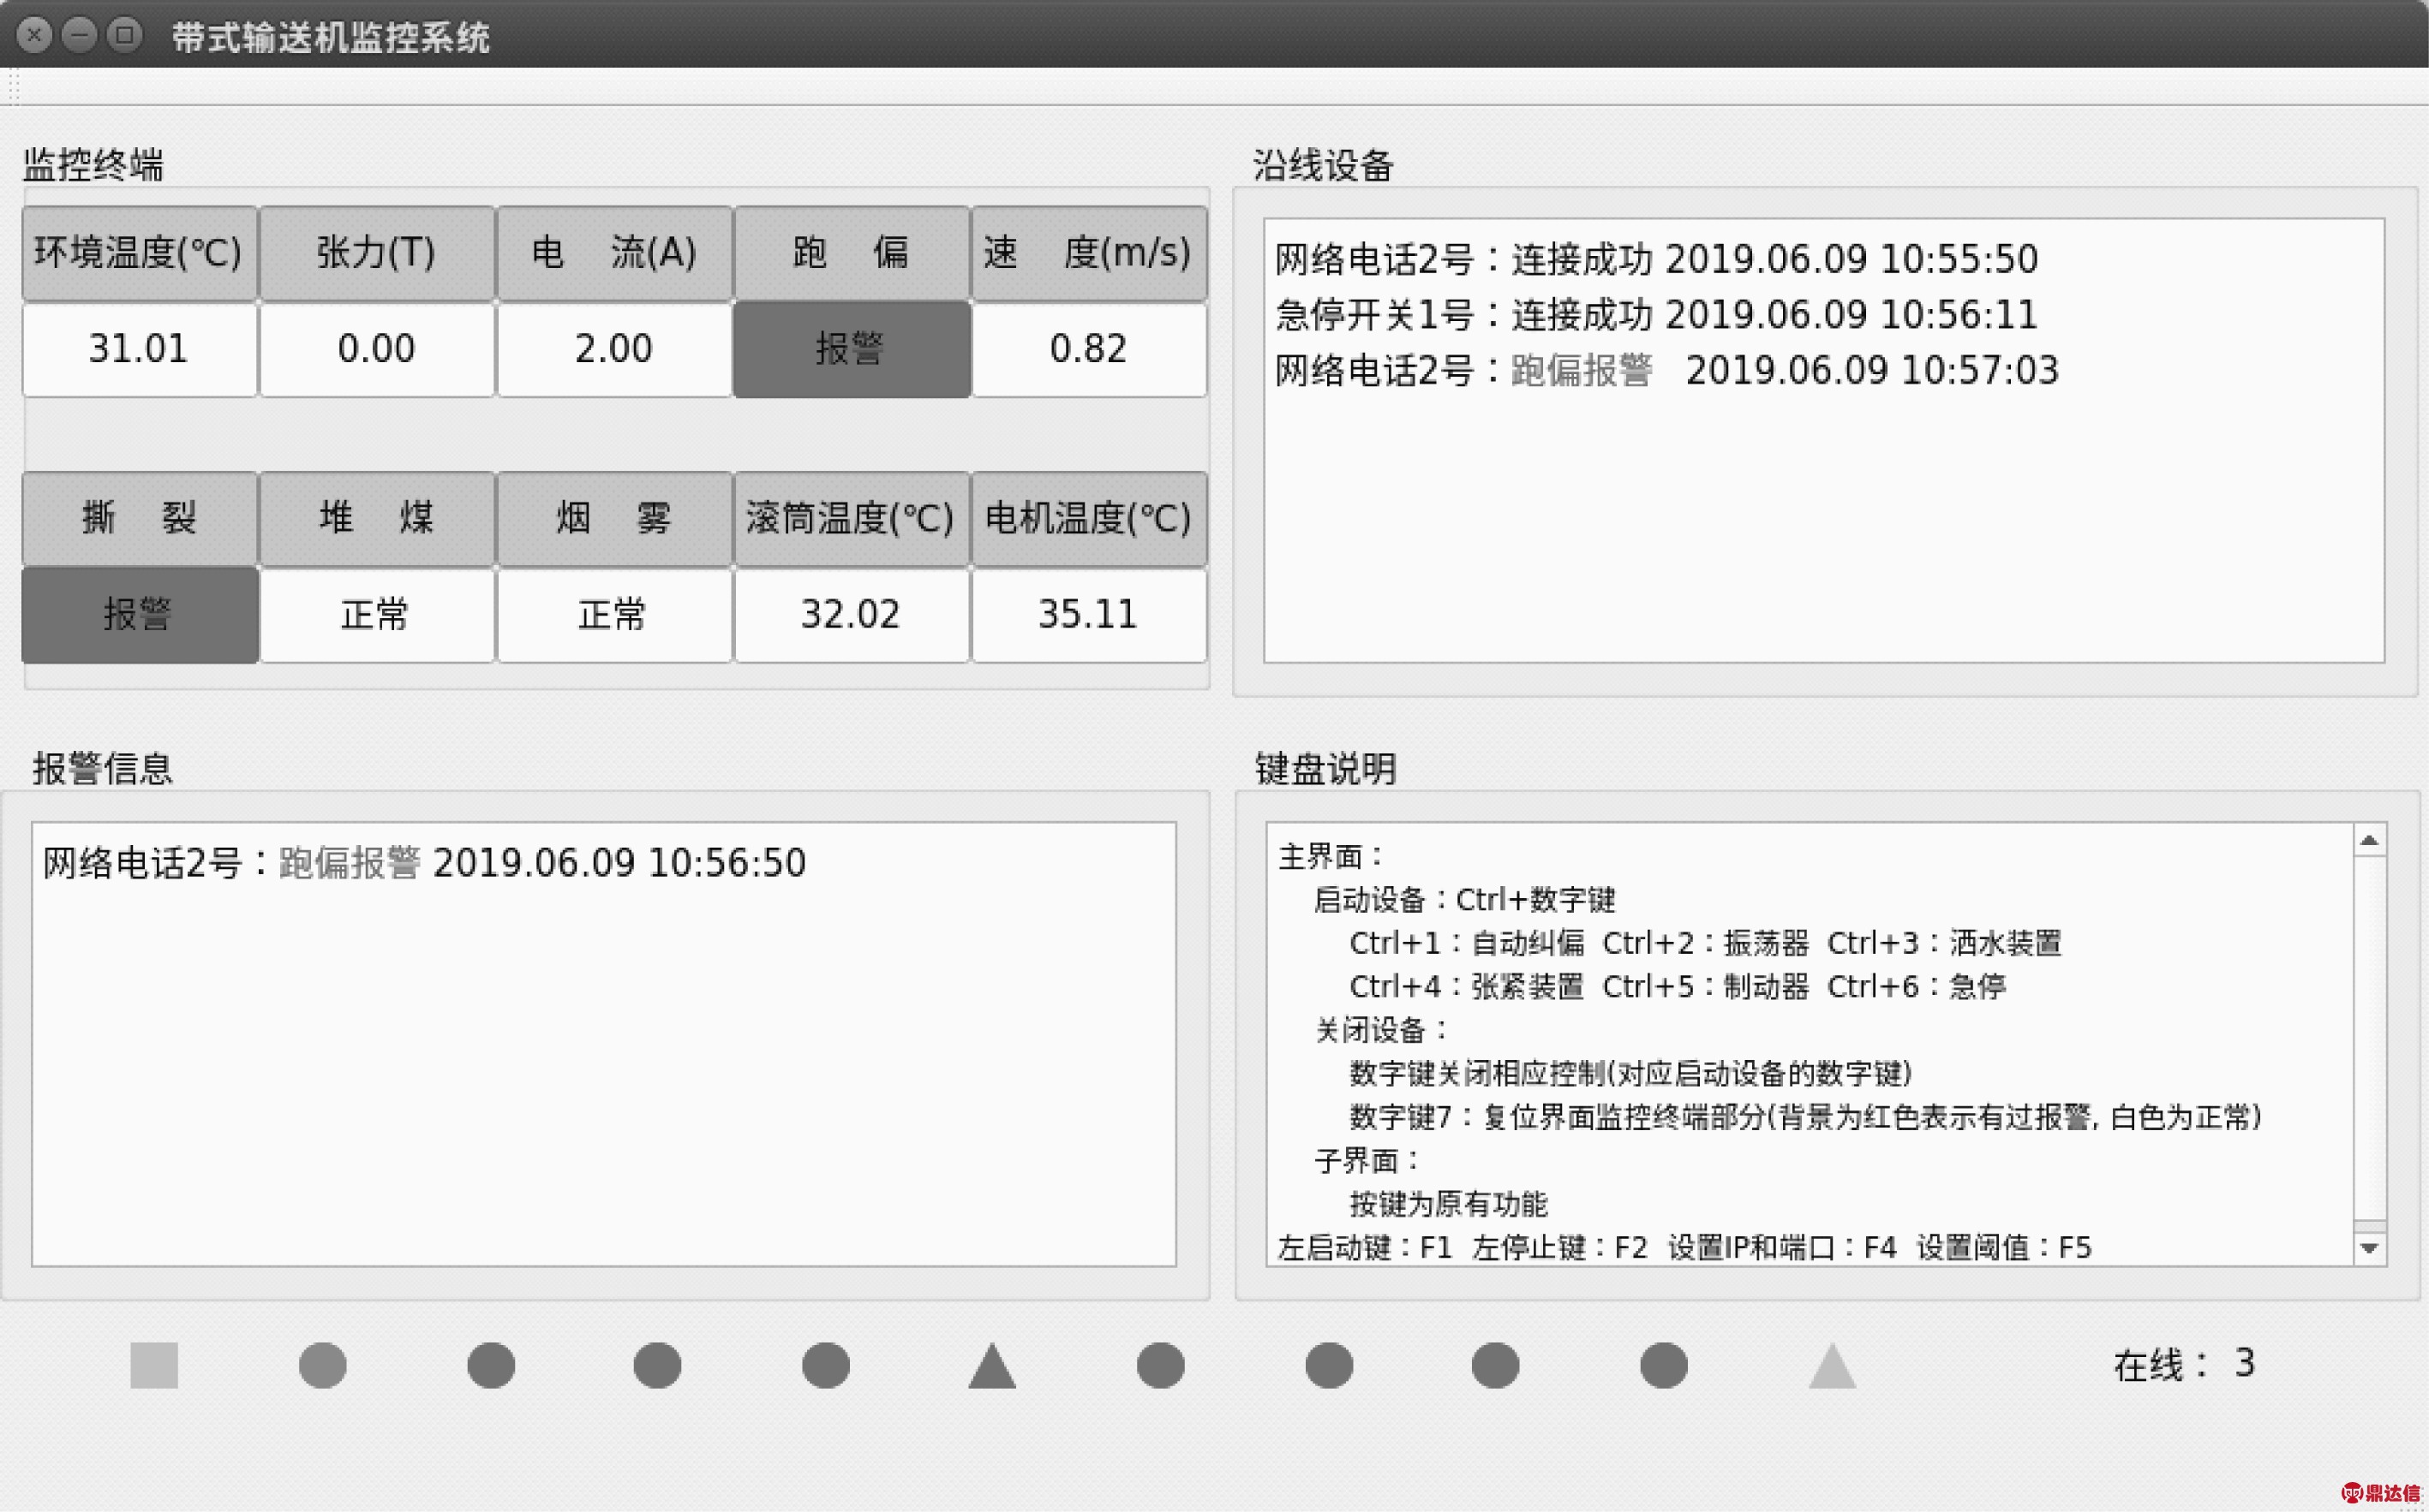Click the 数字键关闭相应控制 line
Screen dimensions: 2429x1512
[1630, 1074]
